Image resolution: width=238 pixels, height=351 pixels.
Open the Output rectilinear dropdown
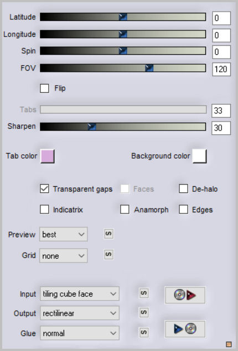coord(80,313)
